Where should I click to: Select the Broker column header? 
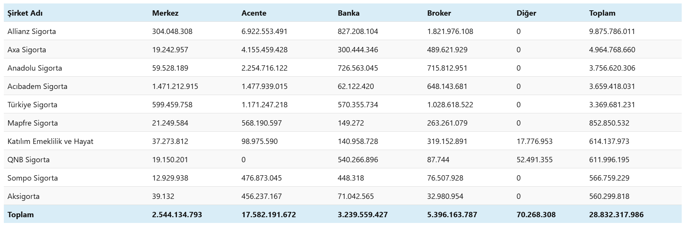point(439,13)
